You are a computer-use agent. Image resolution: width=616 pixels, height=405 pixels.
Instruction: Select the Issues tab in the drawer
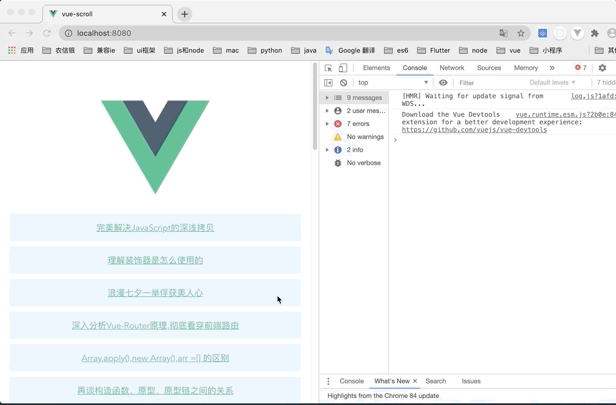click(471, 381)
